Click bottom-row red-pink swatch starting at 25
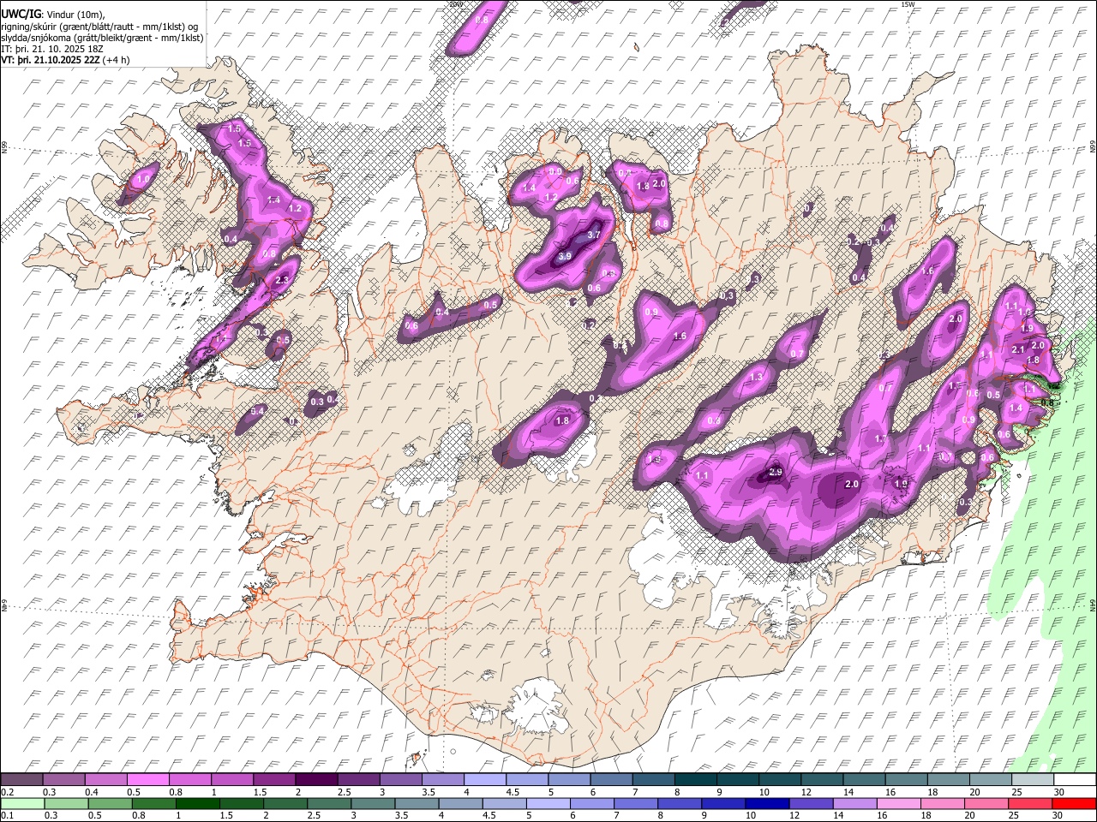This screenshot has width=1097, height=822. [x=1030, y=803]
